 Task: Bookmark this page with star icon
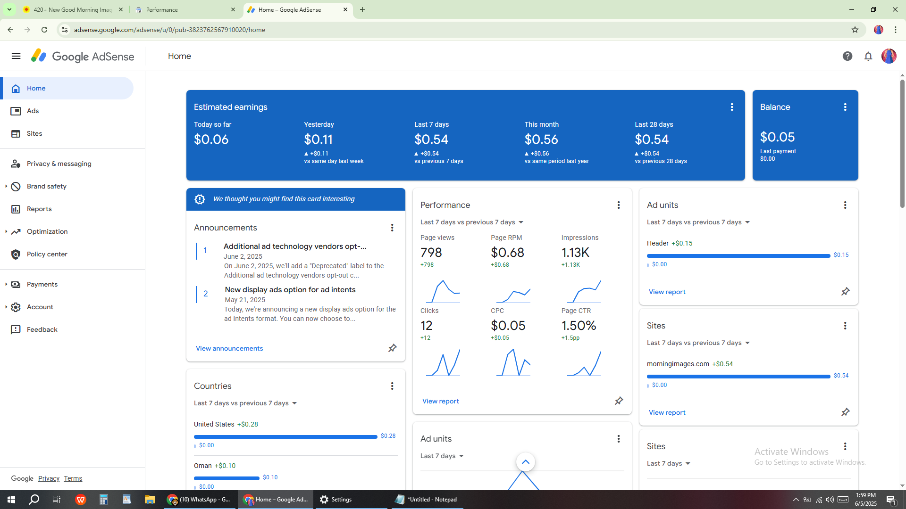coord(855,30)
